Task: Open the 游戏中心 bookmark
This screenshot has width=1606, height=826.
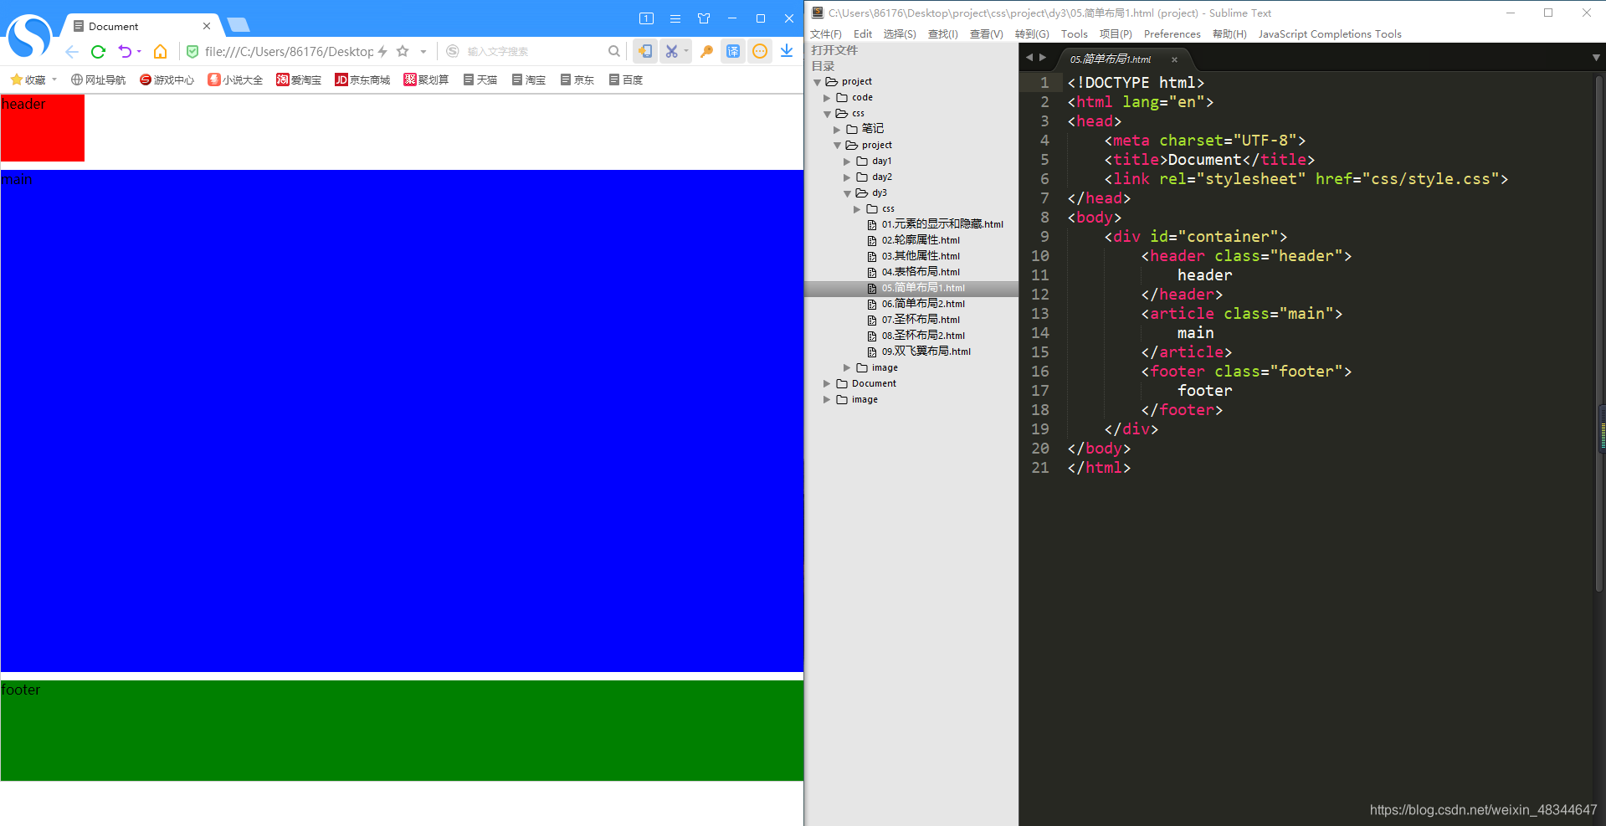Action: point(167,80)
